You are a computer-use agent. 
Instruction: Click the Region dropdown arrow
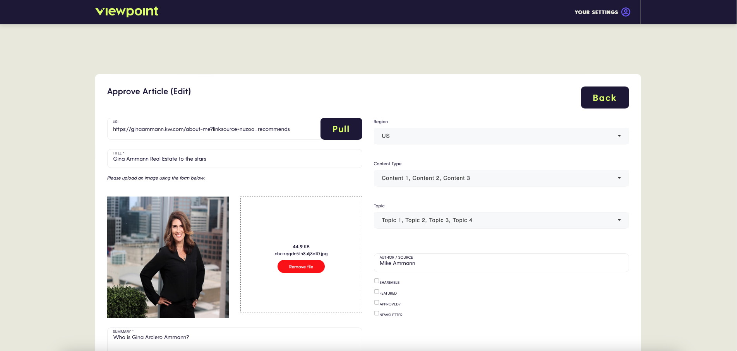click(x=619, y=136)
